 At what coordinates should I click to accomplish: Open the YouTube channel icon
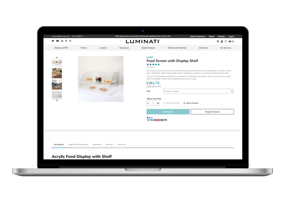[58, 41]
